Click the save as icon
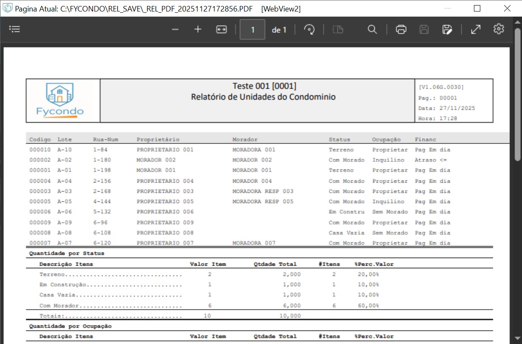Image resolution: width=522 pixels, height=344 pixels. click(x=447, y=29)
